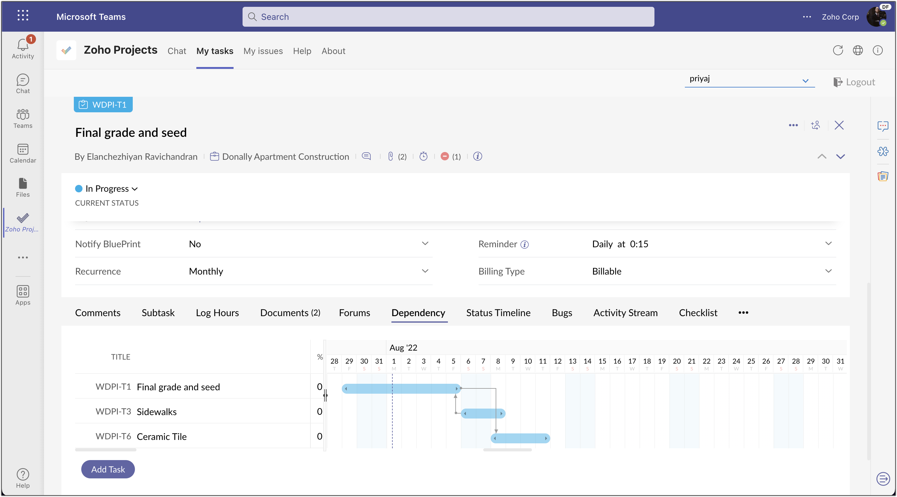
Task: Open the globe website icon
Action: (x=857, y=51)
